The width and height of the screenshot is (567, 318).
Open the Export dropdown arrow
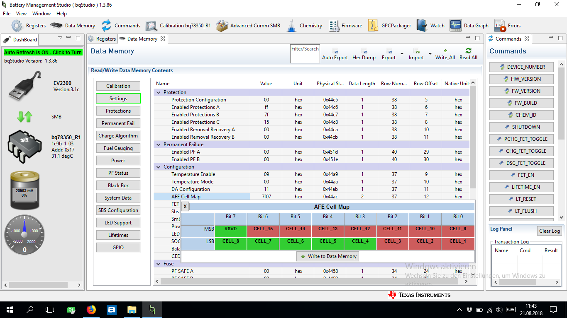coord(402,54)
